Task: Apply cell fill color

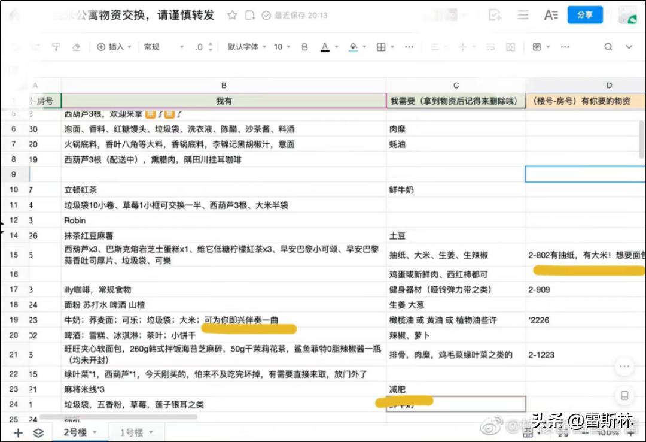Action: tap(353, 46)
